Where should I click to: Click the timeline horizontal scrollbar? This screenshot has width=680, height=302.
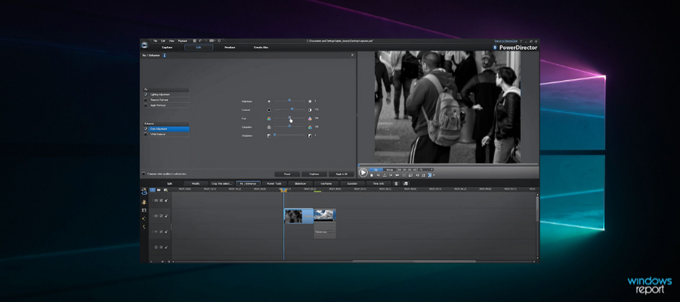414,261
